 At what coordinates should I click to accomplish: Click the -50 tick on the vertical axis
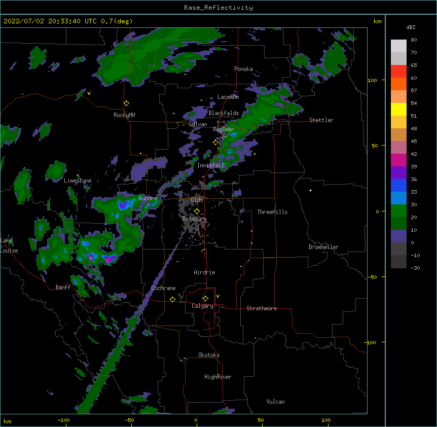(372, 277)
